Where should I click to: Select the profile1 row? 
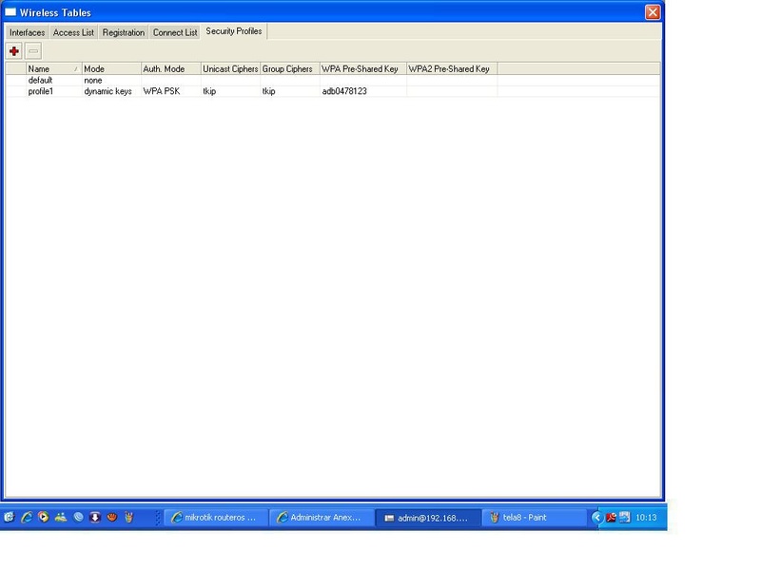tap(332, 91)
